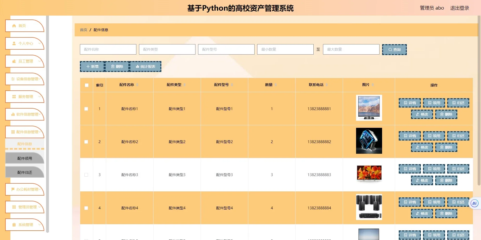Click the 退出登录 logout link
Viewport: 481px width, 240px height.
click(459, 8)
